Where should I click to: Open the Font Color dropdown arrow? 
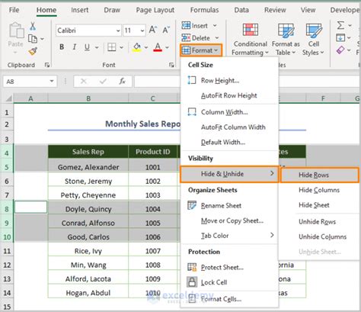(x=167, y=47)
